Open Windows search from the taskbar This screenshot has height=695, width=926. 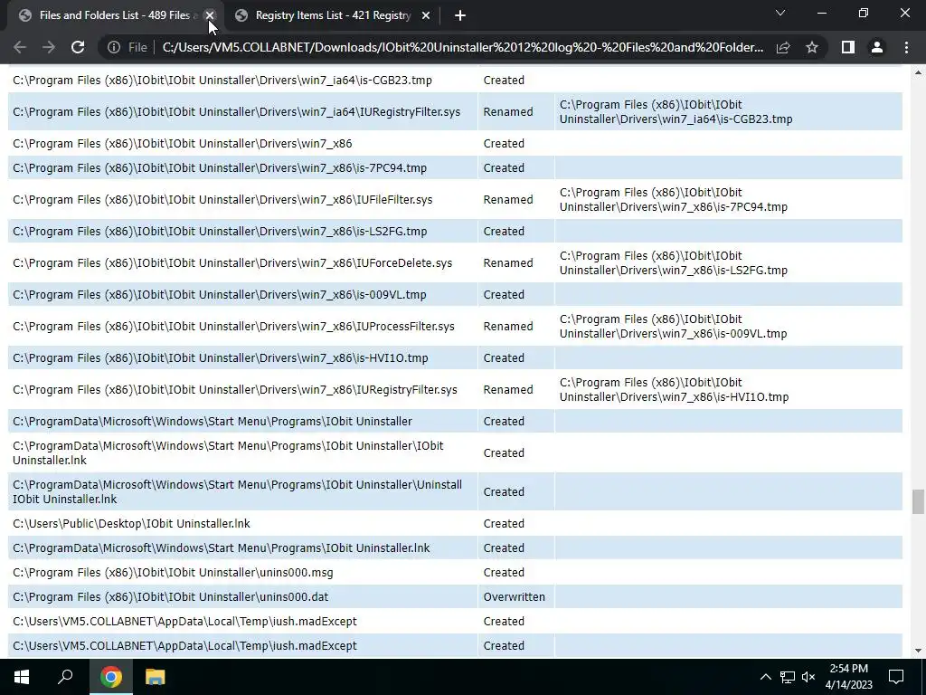65,677
